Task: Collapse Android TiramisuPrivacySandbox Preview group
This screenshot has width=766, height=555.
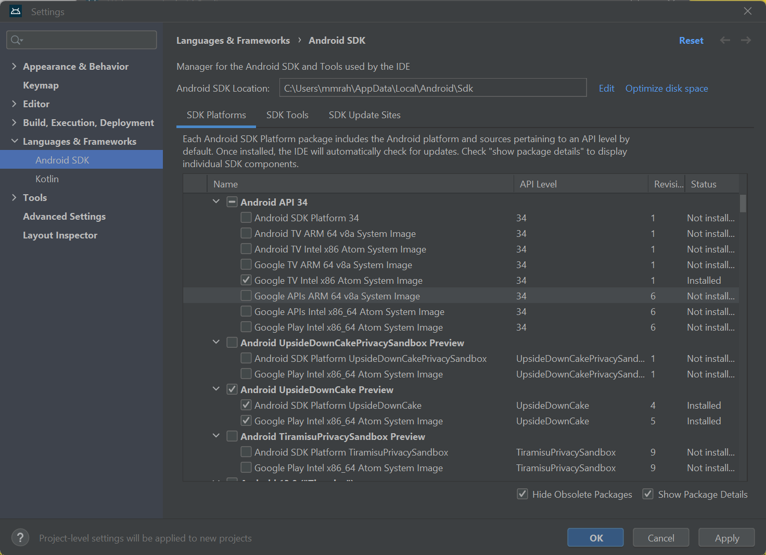Action: click(216, 436)
